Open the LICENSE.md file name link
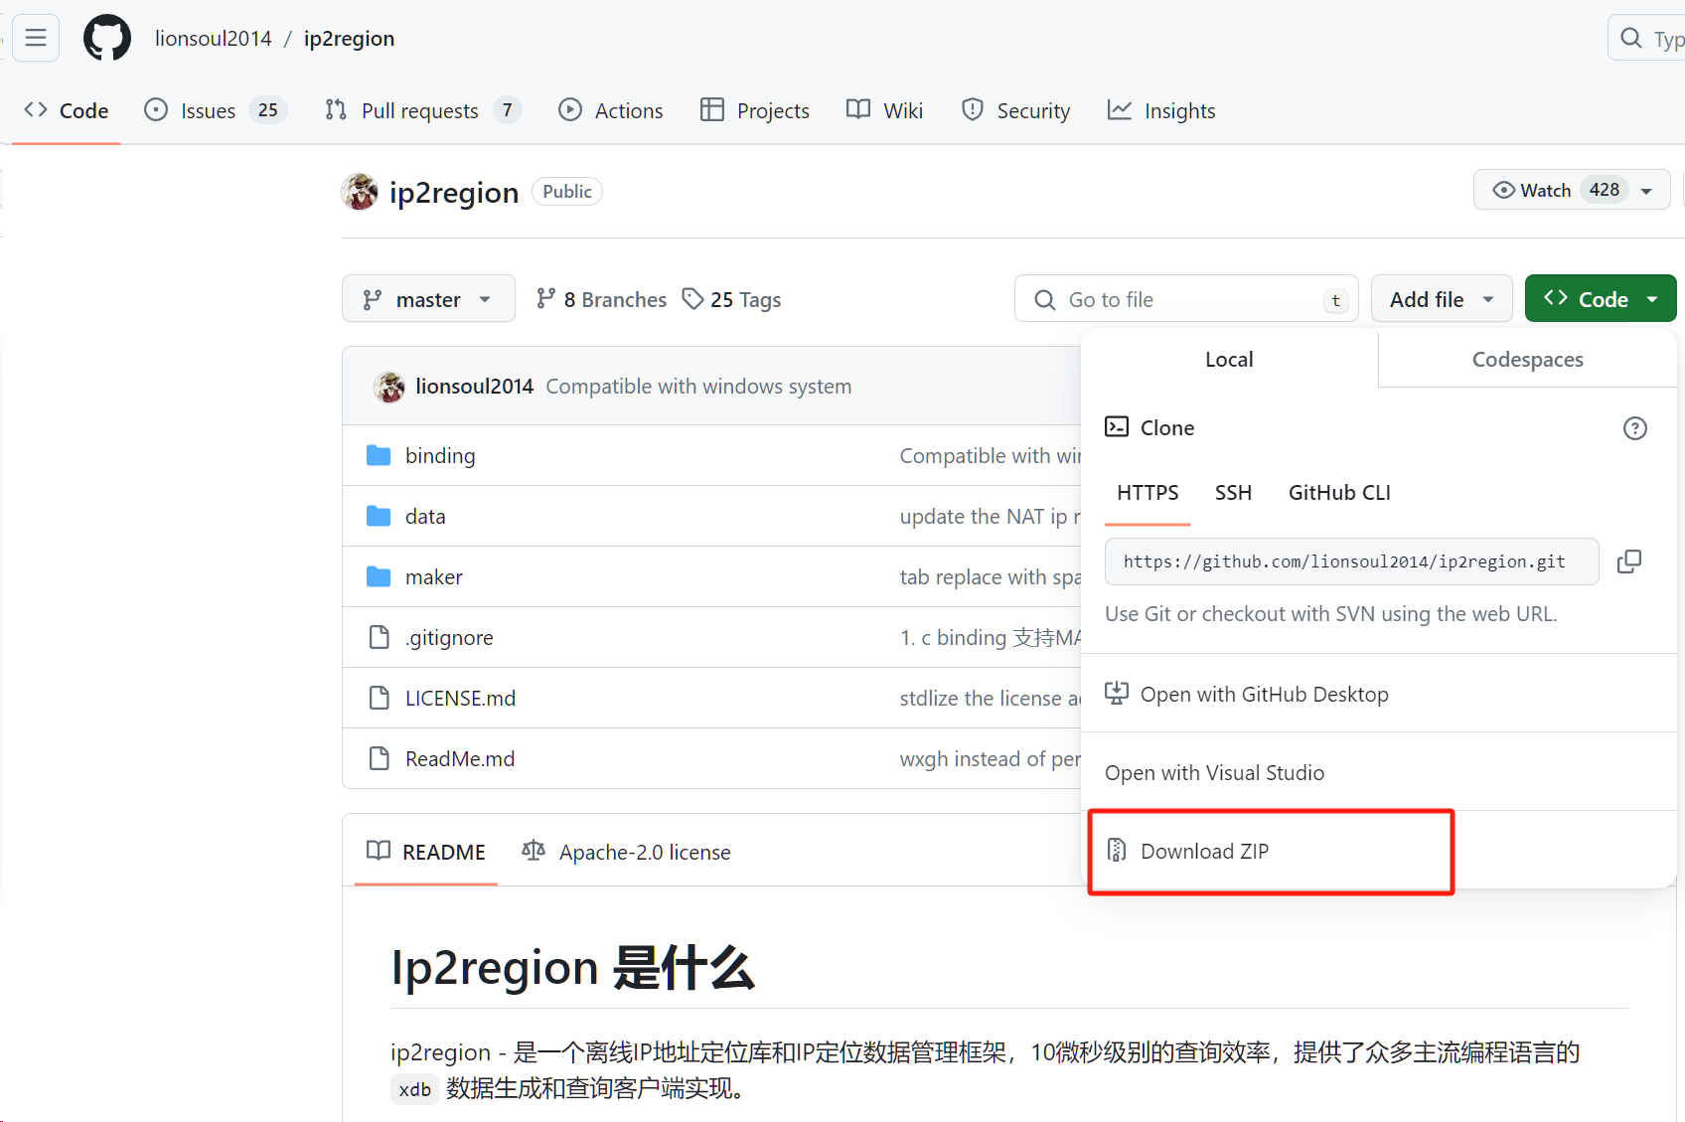The width and height of the screenshot is (1685, 1122). click(x=460, y=699)
